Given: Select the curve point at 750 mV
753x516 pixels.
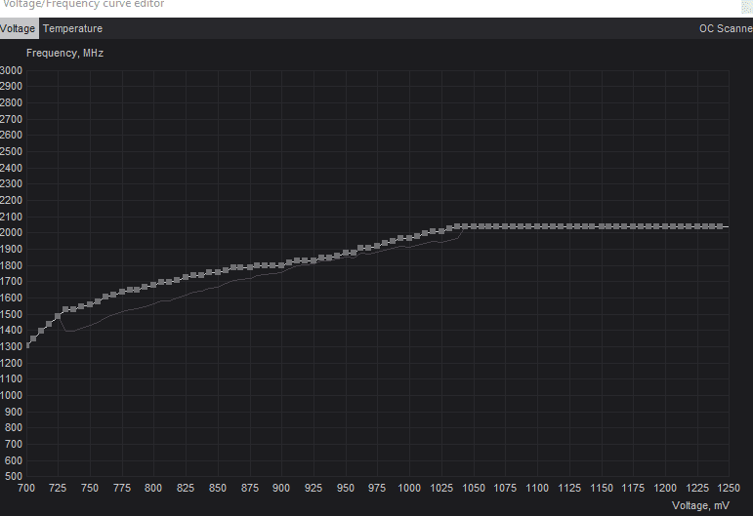Looking at the screenshot, I should click(x=90, y=304).
